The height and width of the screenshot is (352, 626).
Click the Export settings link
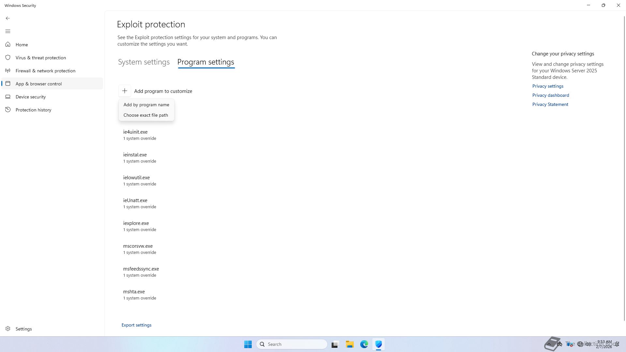(x=136, y=325)
